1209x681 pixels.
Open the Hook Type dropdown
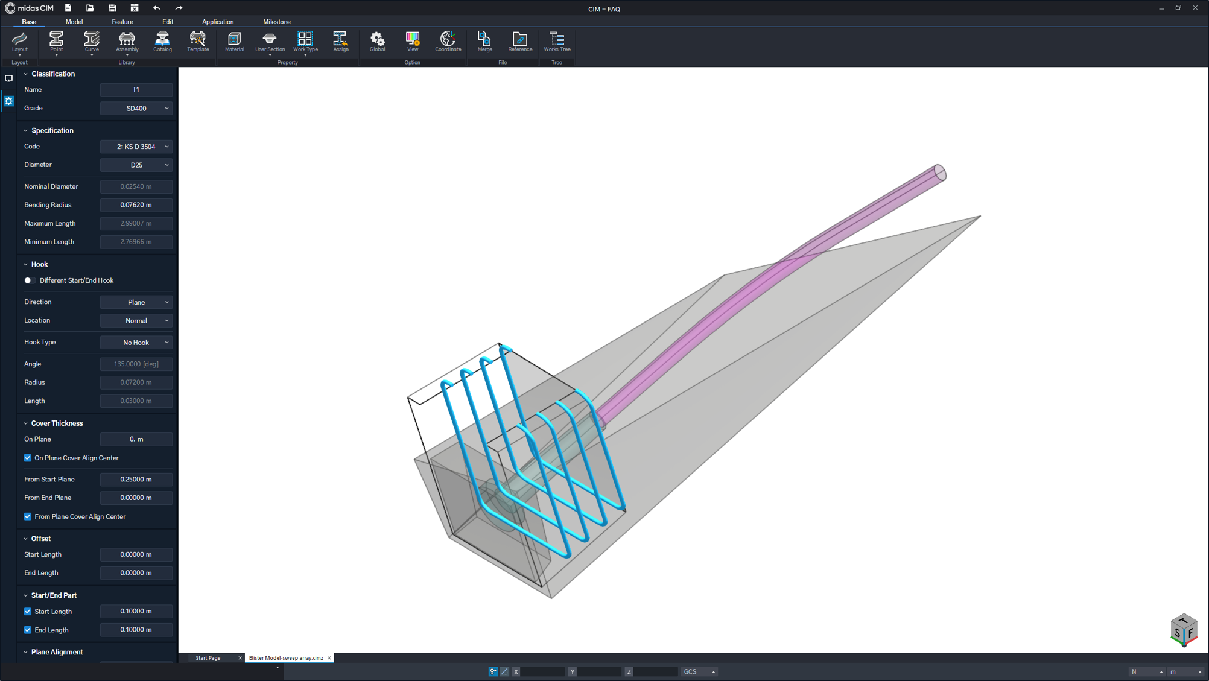point(136,343)
